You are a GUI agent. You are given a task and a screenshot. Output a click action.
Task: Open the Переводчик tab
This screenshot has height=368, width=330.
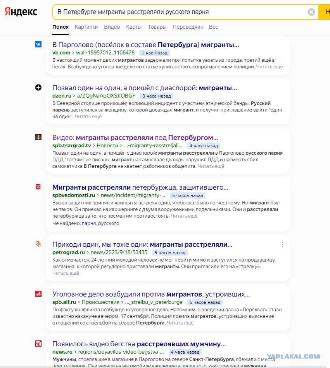(188, 27)
